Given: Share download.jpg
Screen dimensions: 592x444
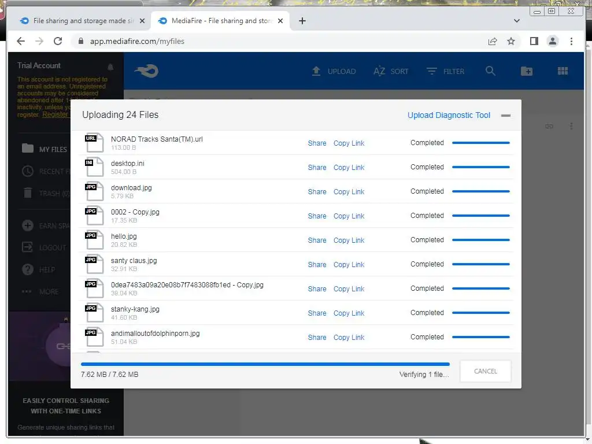Looking at the screenshot, I should point(317,192).
